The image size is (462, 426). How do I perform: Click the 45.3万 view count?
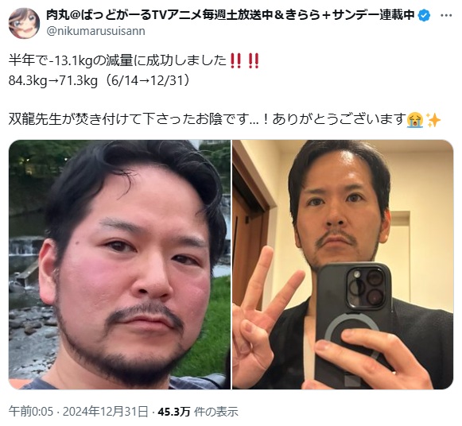(174, 412)
